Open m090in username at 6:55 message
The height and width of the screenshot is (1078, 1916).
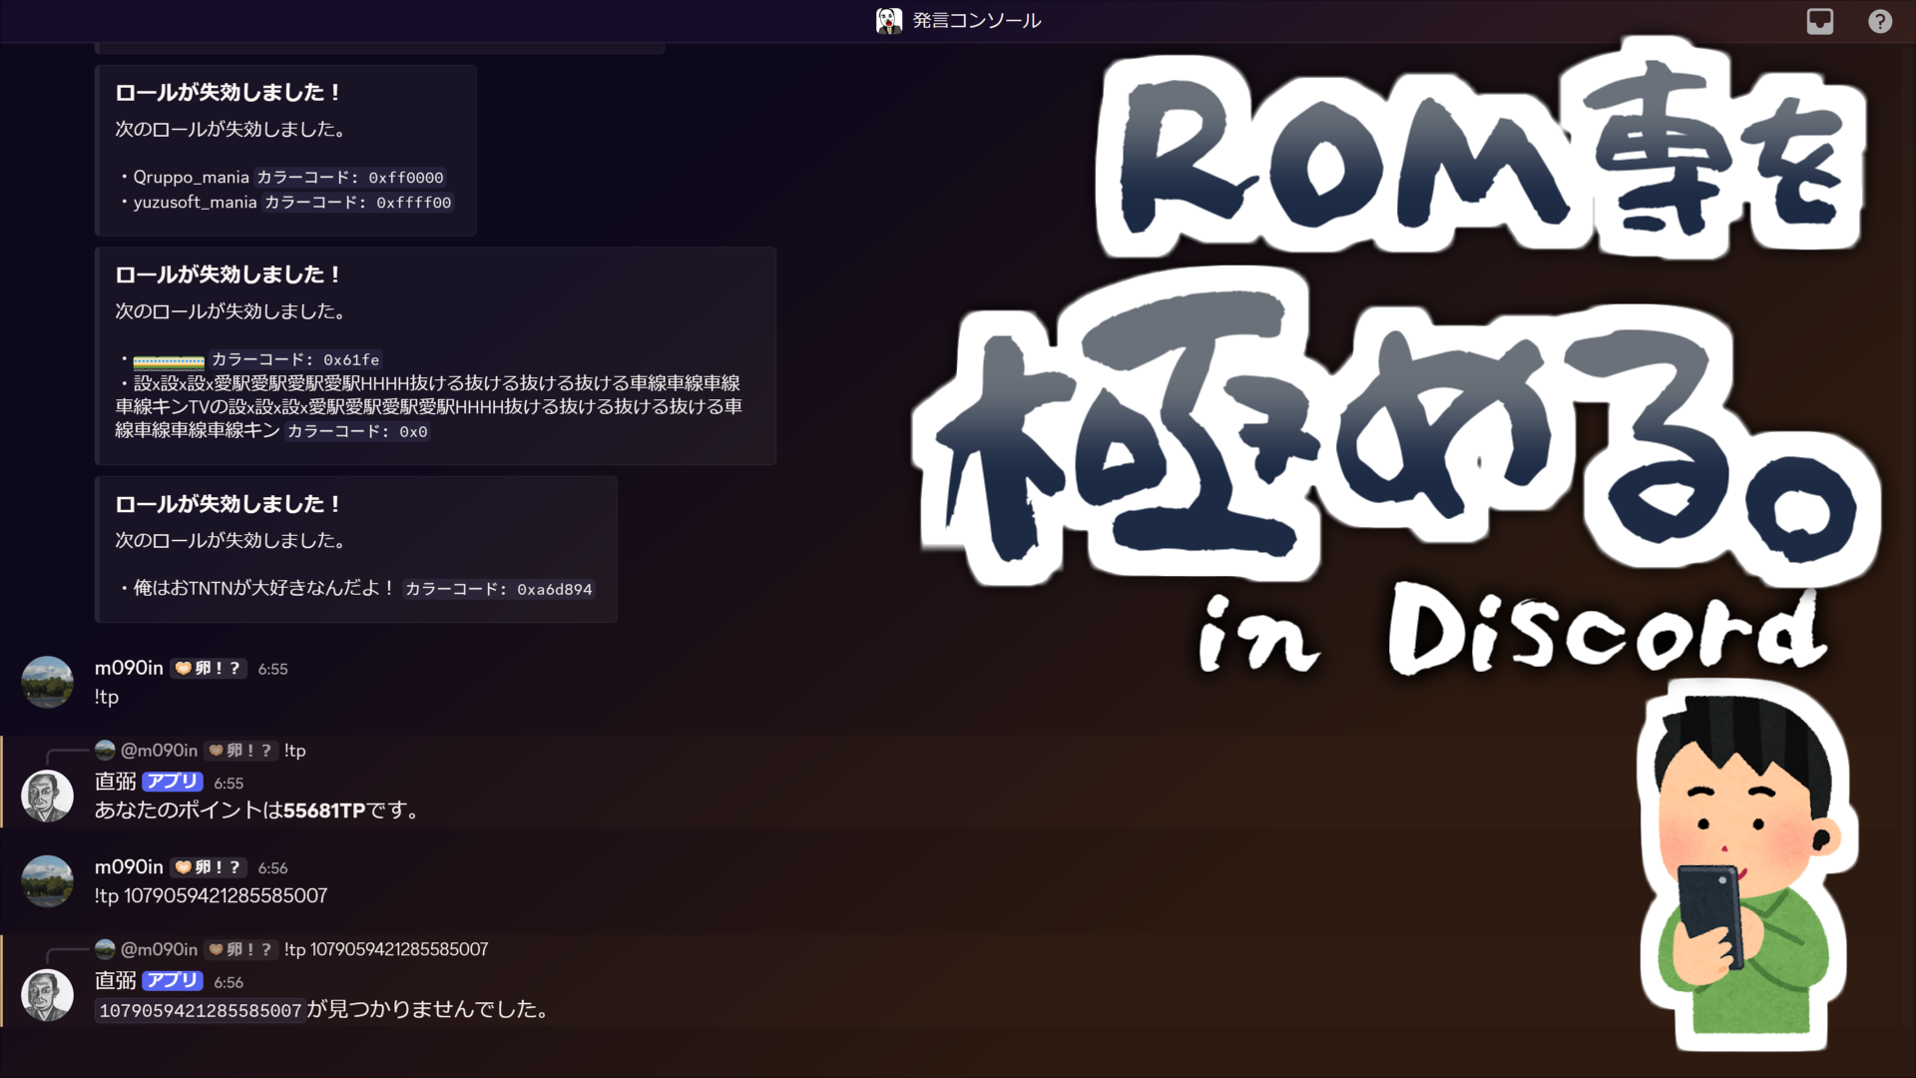[129, 668]
